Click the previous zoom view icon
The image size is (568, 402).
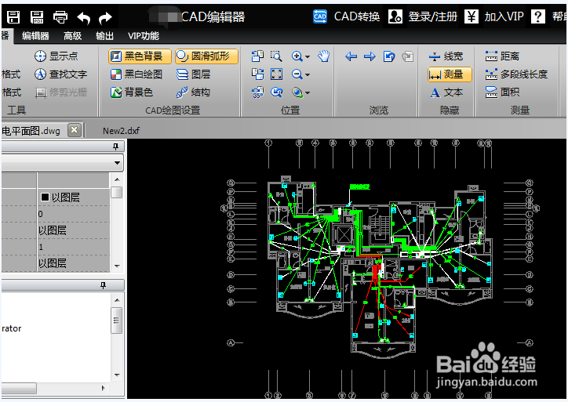click(276, 92)
